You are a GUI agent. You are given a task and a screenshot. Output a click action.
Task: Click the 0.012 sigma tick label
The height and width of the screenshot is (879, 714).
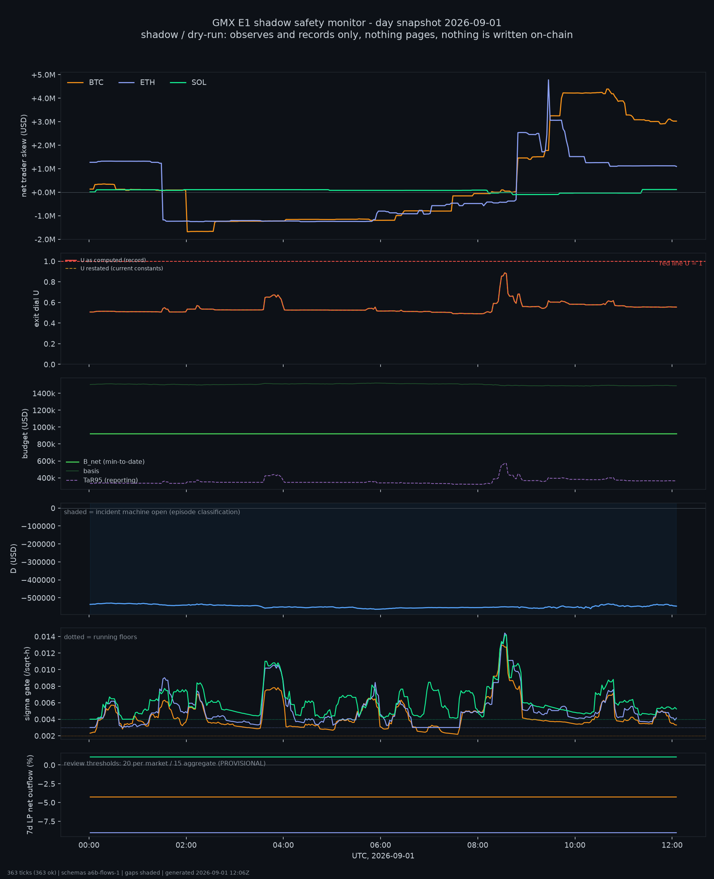coord(44,653)
